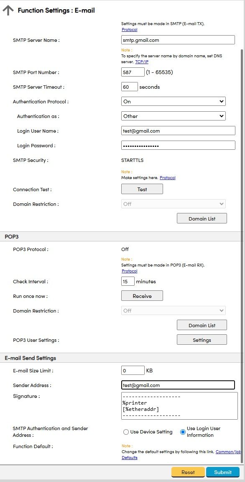
Task: Click the yellow Reset button
Action: tap(188, 472)
